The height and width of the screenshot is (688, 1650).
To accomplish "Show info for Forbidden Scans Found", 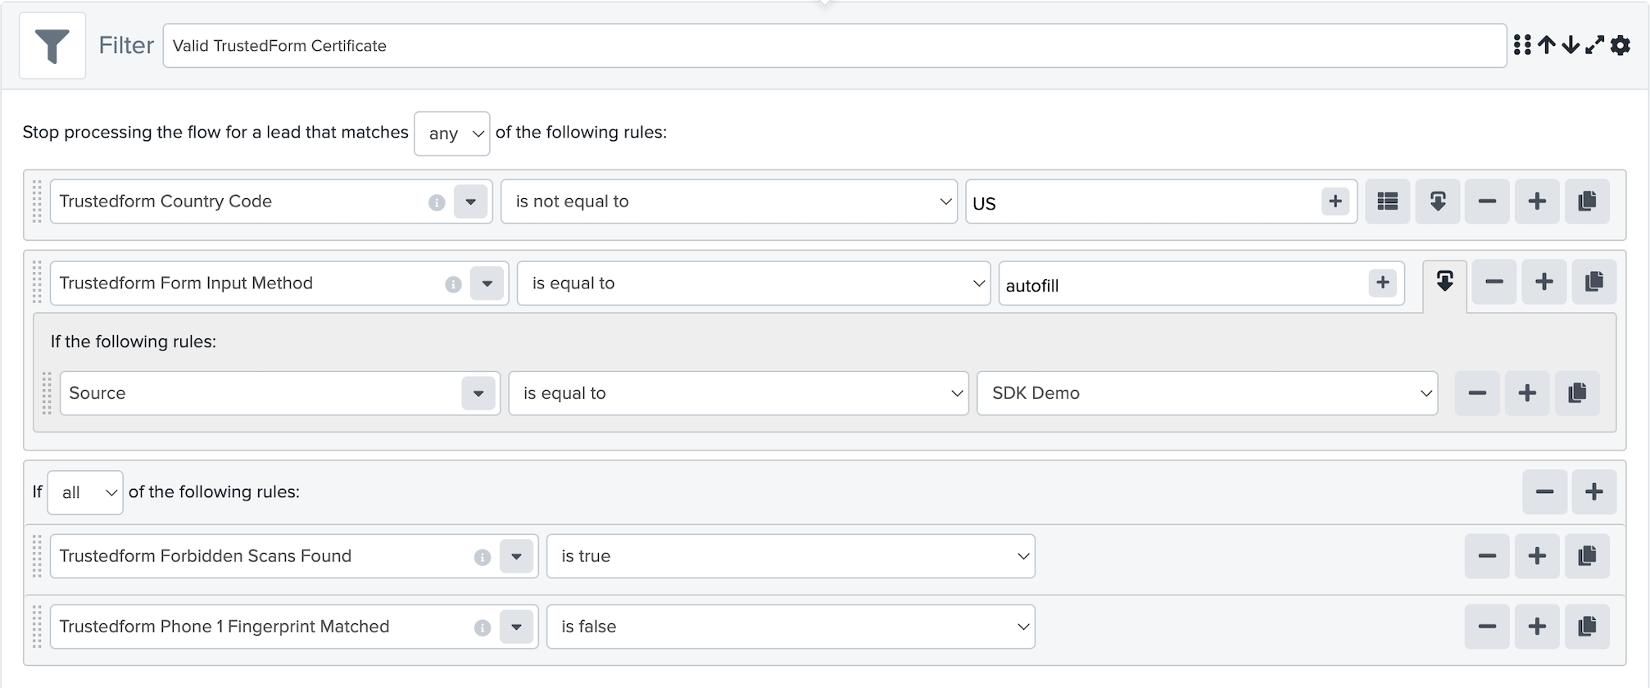I will pyautogui.click(x=483, y=557).
